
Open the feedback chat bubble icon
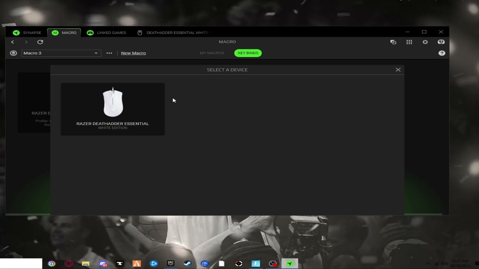441,42
